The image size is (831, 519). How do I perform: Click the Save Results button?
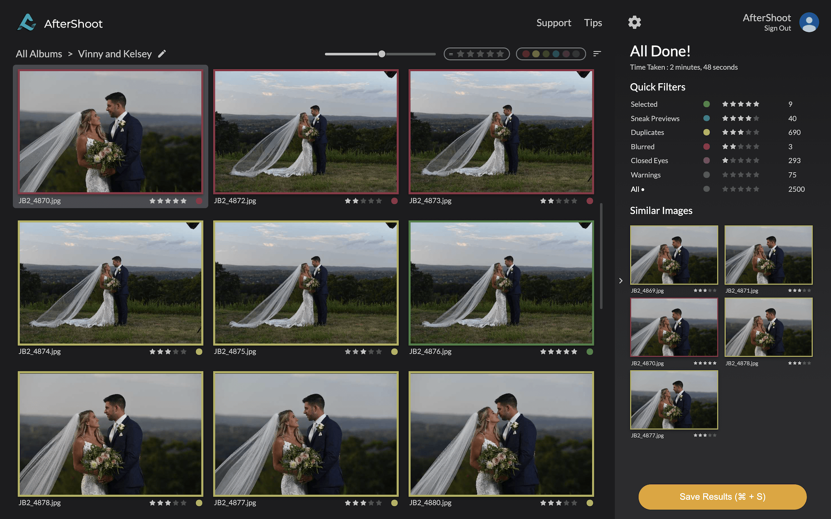coord(722,497)
